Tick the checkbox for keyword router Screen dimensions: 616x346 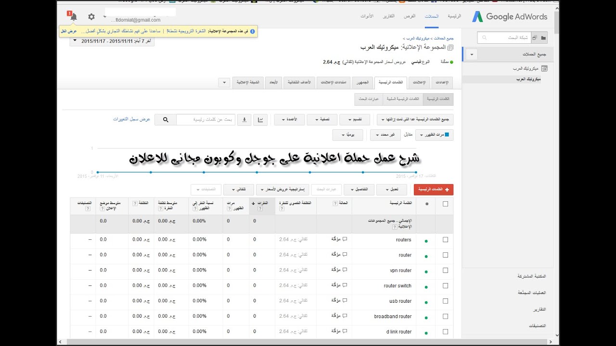tap(445, 255)
